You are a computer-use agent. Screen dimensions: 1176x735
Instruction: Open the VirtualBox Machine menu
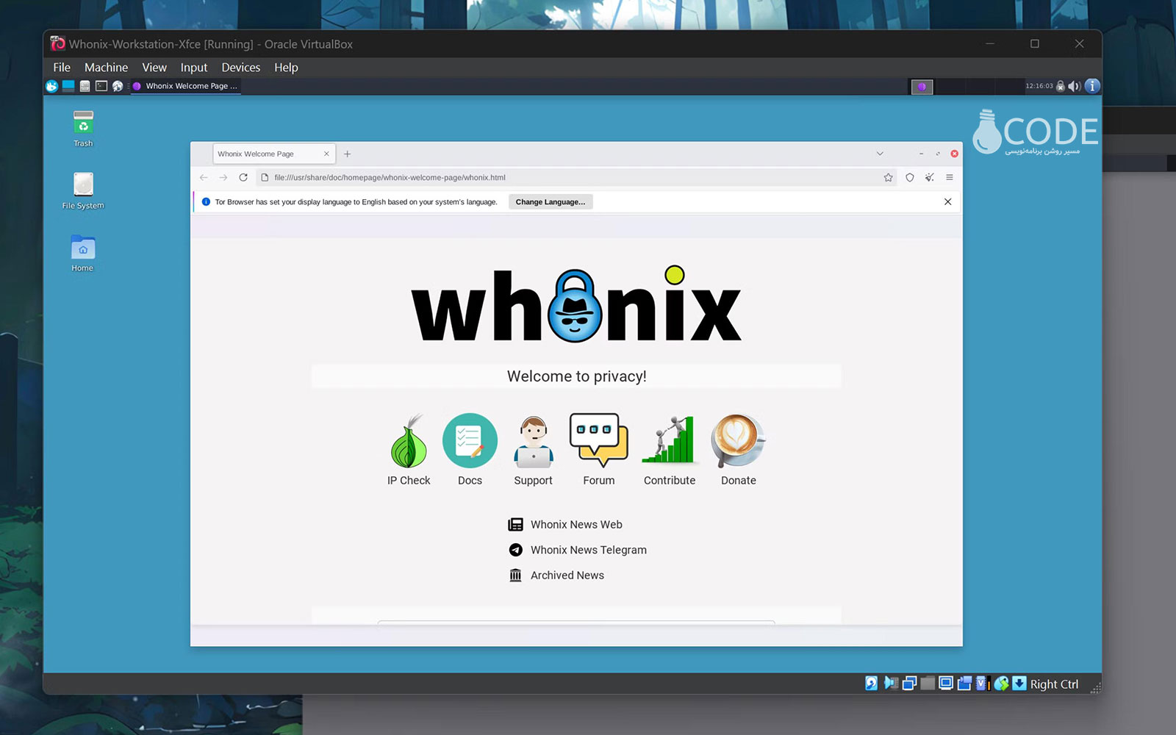pos(106,68)
